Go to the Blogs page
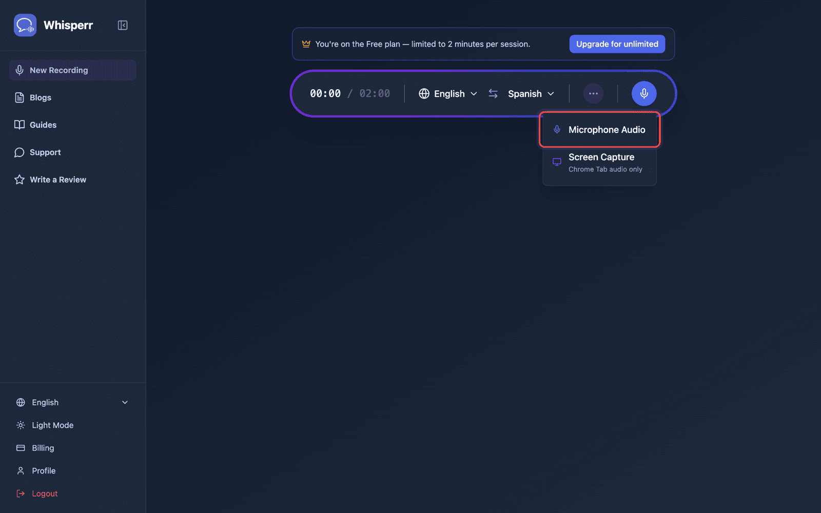The width and height of the screenshot is (821, 513). coord(72,97)
